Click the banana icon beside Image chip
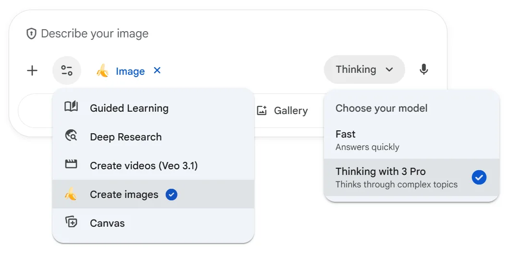This screenshot has height=254, width=508. click(103, 71)
